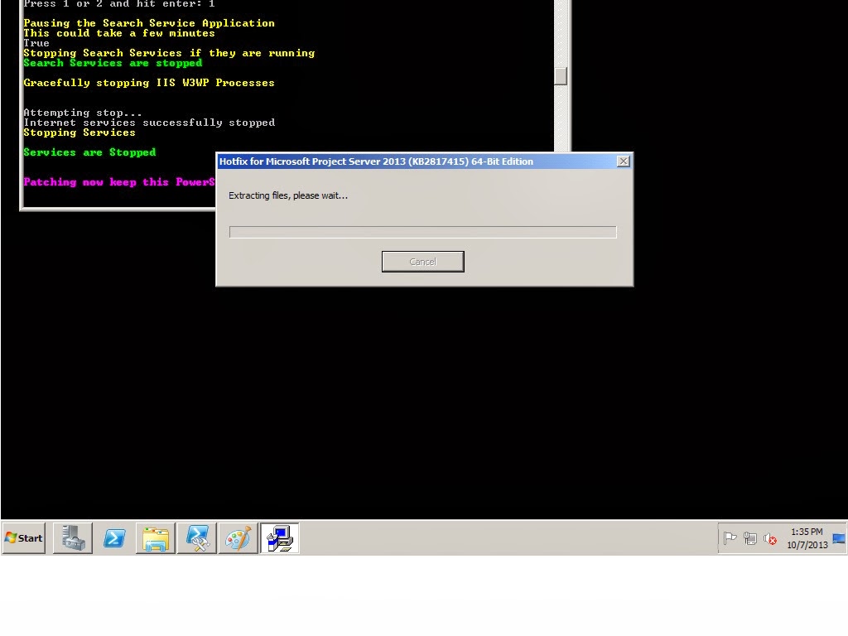Screen dimensions: 848x636
Task: Click the Show Desktop button
Action: click(x=839, y=538)
